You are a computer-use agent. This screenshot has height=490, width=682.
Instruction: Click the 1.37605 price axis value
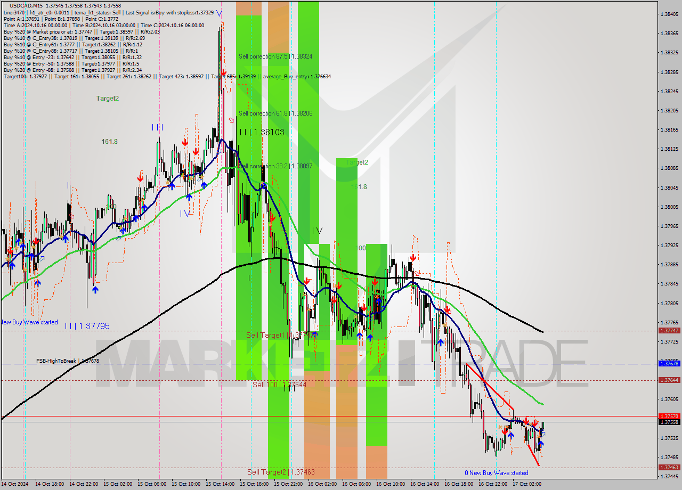click(x=669, y=399)
